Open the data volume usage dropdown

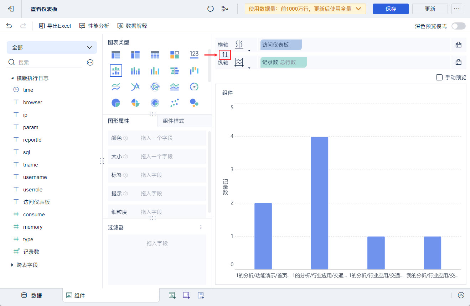click(305, 9)
